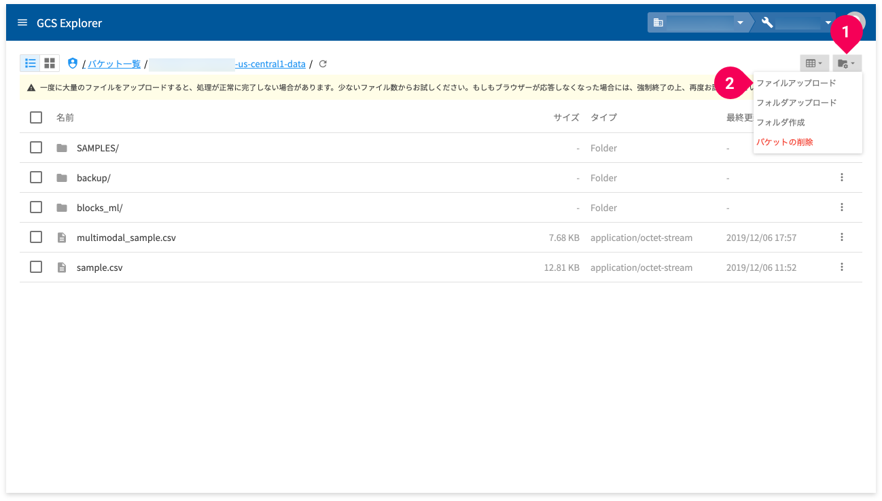
Task: Click the 2019/12/06 11:52 date cell
Action: [761, 267]
